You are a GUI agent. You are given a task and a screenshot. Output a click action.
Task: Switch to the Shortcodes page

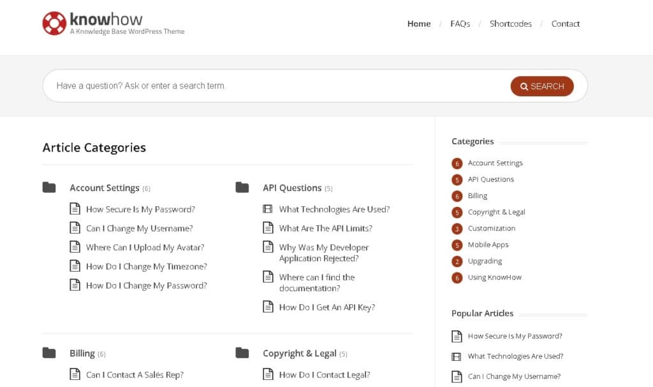pos(510,24)
